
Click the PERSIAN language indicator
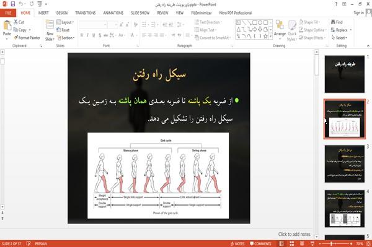41,244
